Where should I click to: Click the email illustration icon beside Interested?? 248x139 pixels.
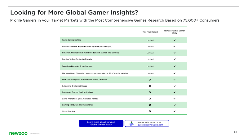(131, 123)
